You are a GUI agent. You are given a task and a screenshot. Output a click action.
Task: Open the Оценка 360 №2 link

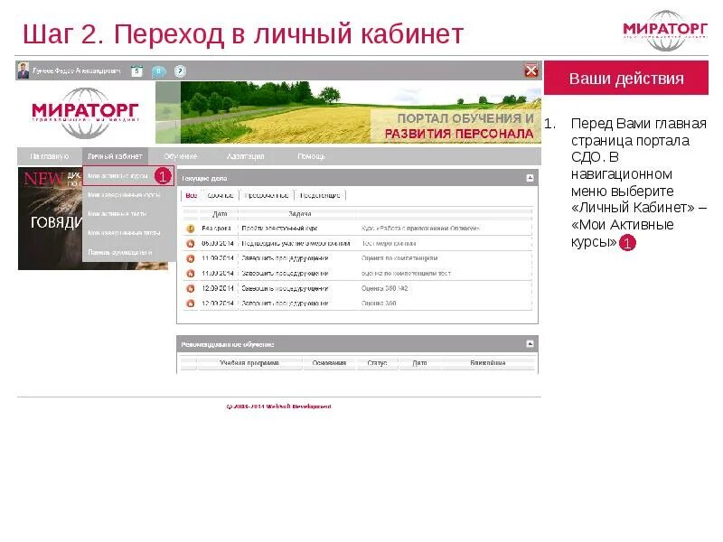tap(385, 288)
